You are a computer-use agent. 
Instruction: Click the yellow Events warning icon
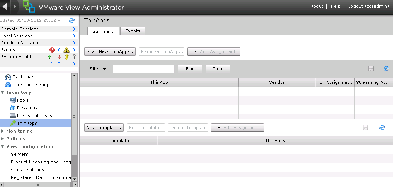66,49
